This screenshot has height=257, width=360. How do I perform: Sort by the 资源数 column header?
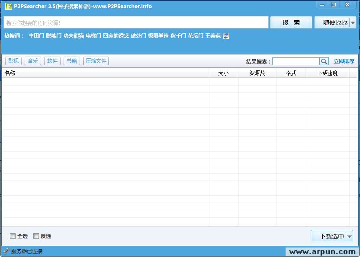pyautogui.click(x=257, y=73)
